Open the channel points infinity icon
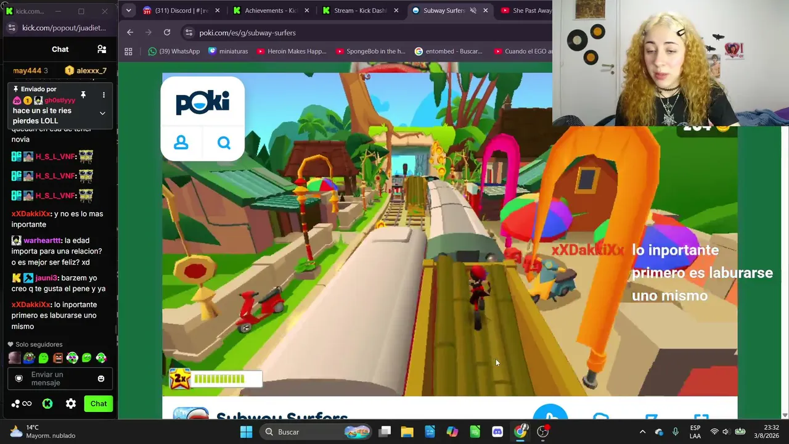 [x=27, y=403]
